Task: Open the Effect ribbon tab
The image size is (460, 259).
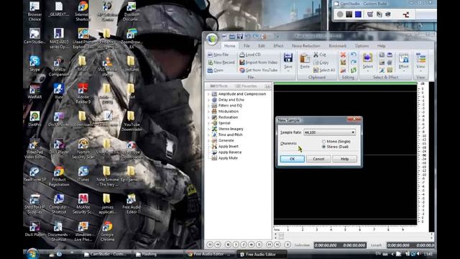Action: pos(278,46)
